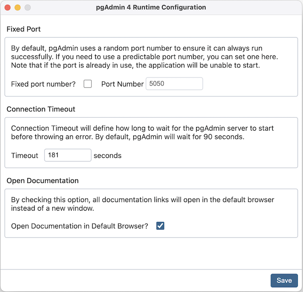Click the gray zoom window button

click(x=27, y=7)
